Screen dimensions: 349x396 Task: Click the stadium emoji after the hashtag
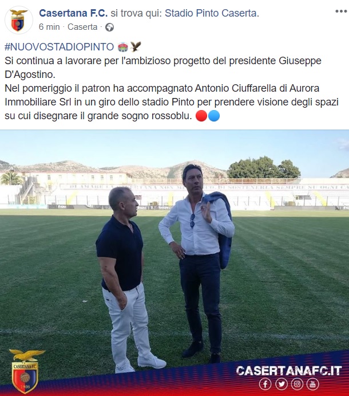click(x=123, y=47)
